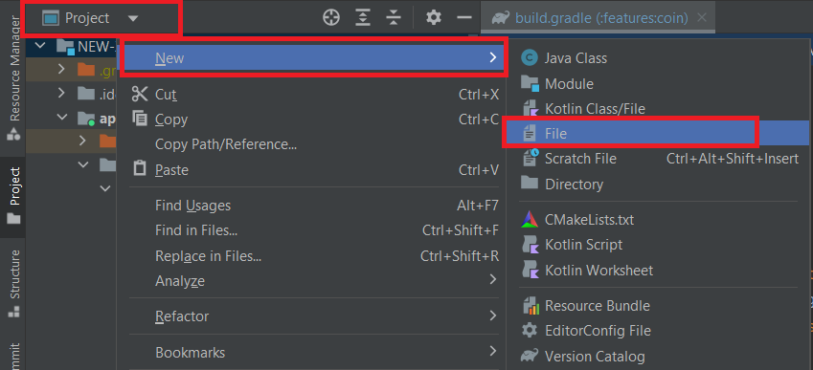Choose Paste from the context menu

[315, 170]
